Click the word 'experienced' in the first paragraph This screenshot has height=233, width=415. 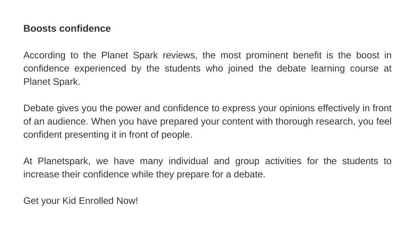pyautogui.click(x=100, y=69)
